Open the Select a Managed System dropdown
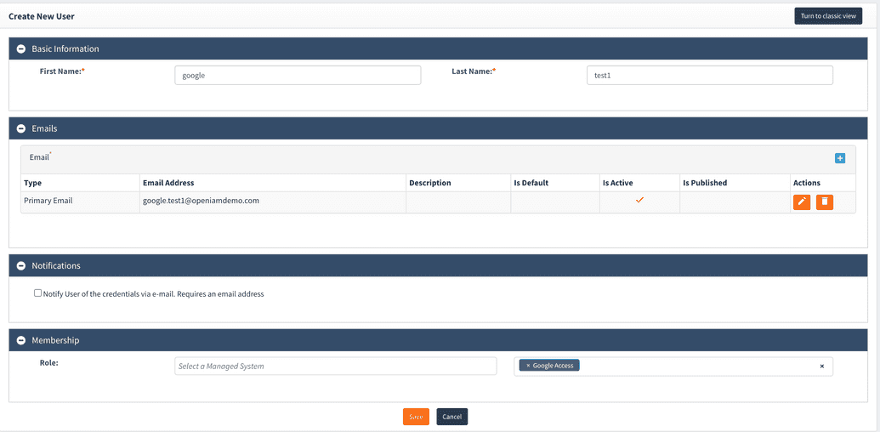Image resolution: width=880 pixels, height=432 pixels. pos(335,367)
